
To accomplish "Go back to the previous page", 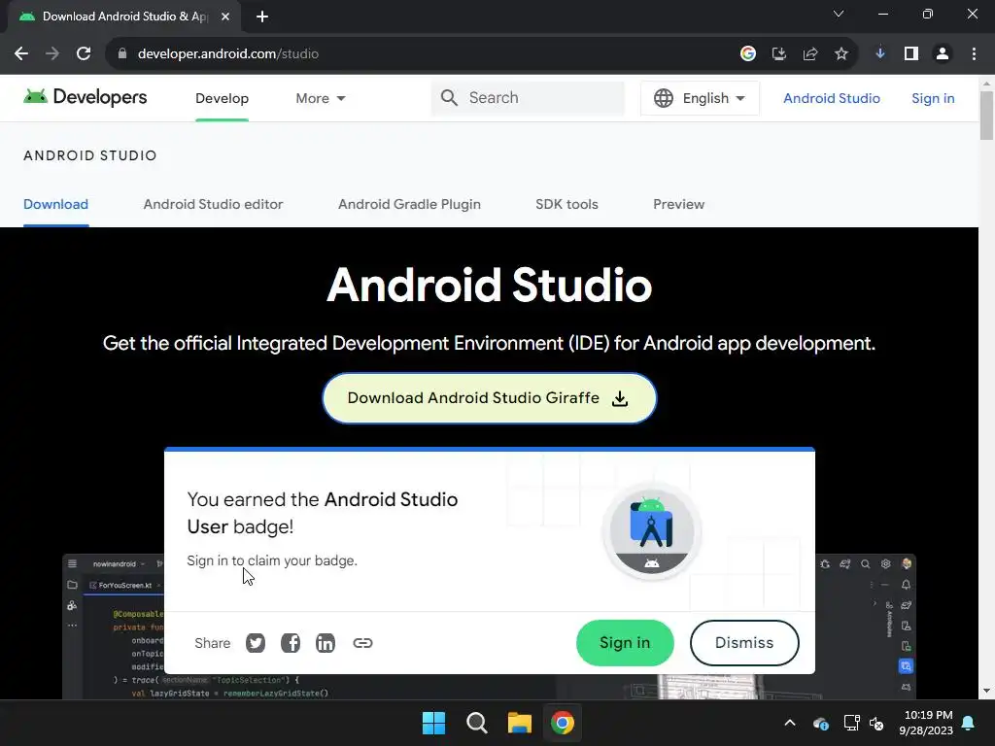I will [x=21, y=54].
